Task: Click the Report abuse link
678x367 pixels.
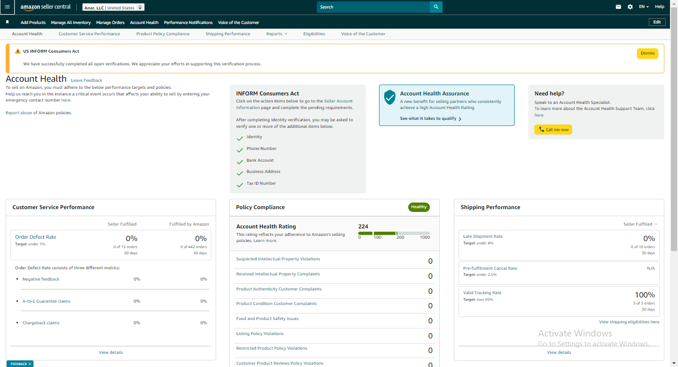Action: (x=19, y=113)
